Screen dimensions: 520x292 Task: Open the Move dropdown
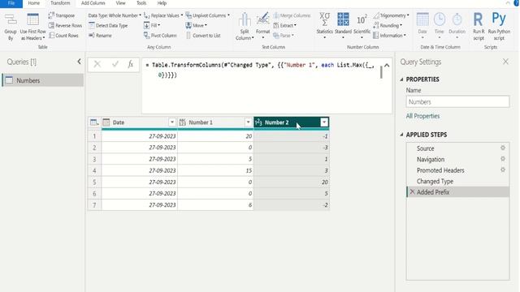(x=197, y=25)
